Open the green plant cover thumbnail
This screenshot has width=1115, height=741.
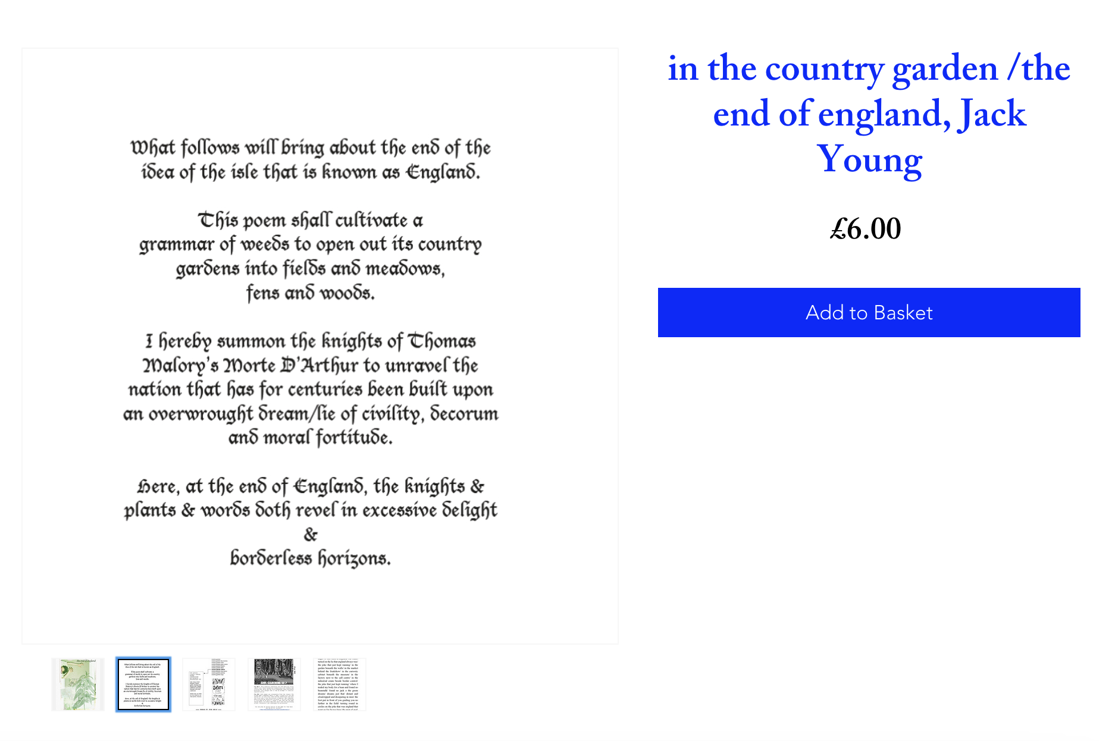[x=78, y=684]
